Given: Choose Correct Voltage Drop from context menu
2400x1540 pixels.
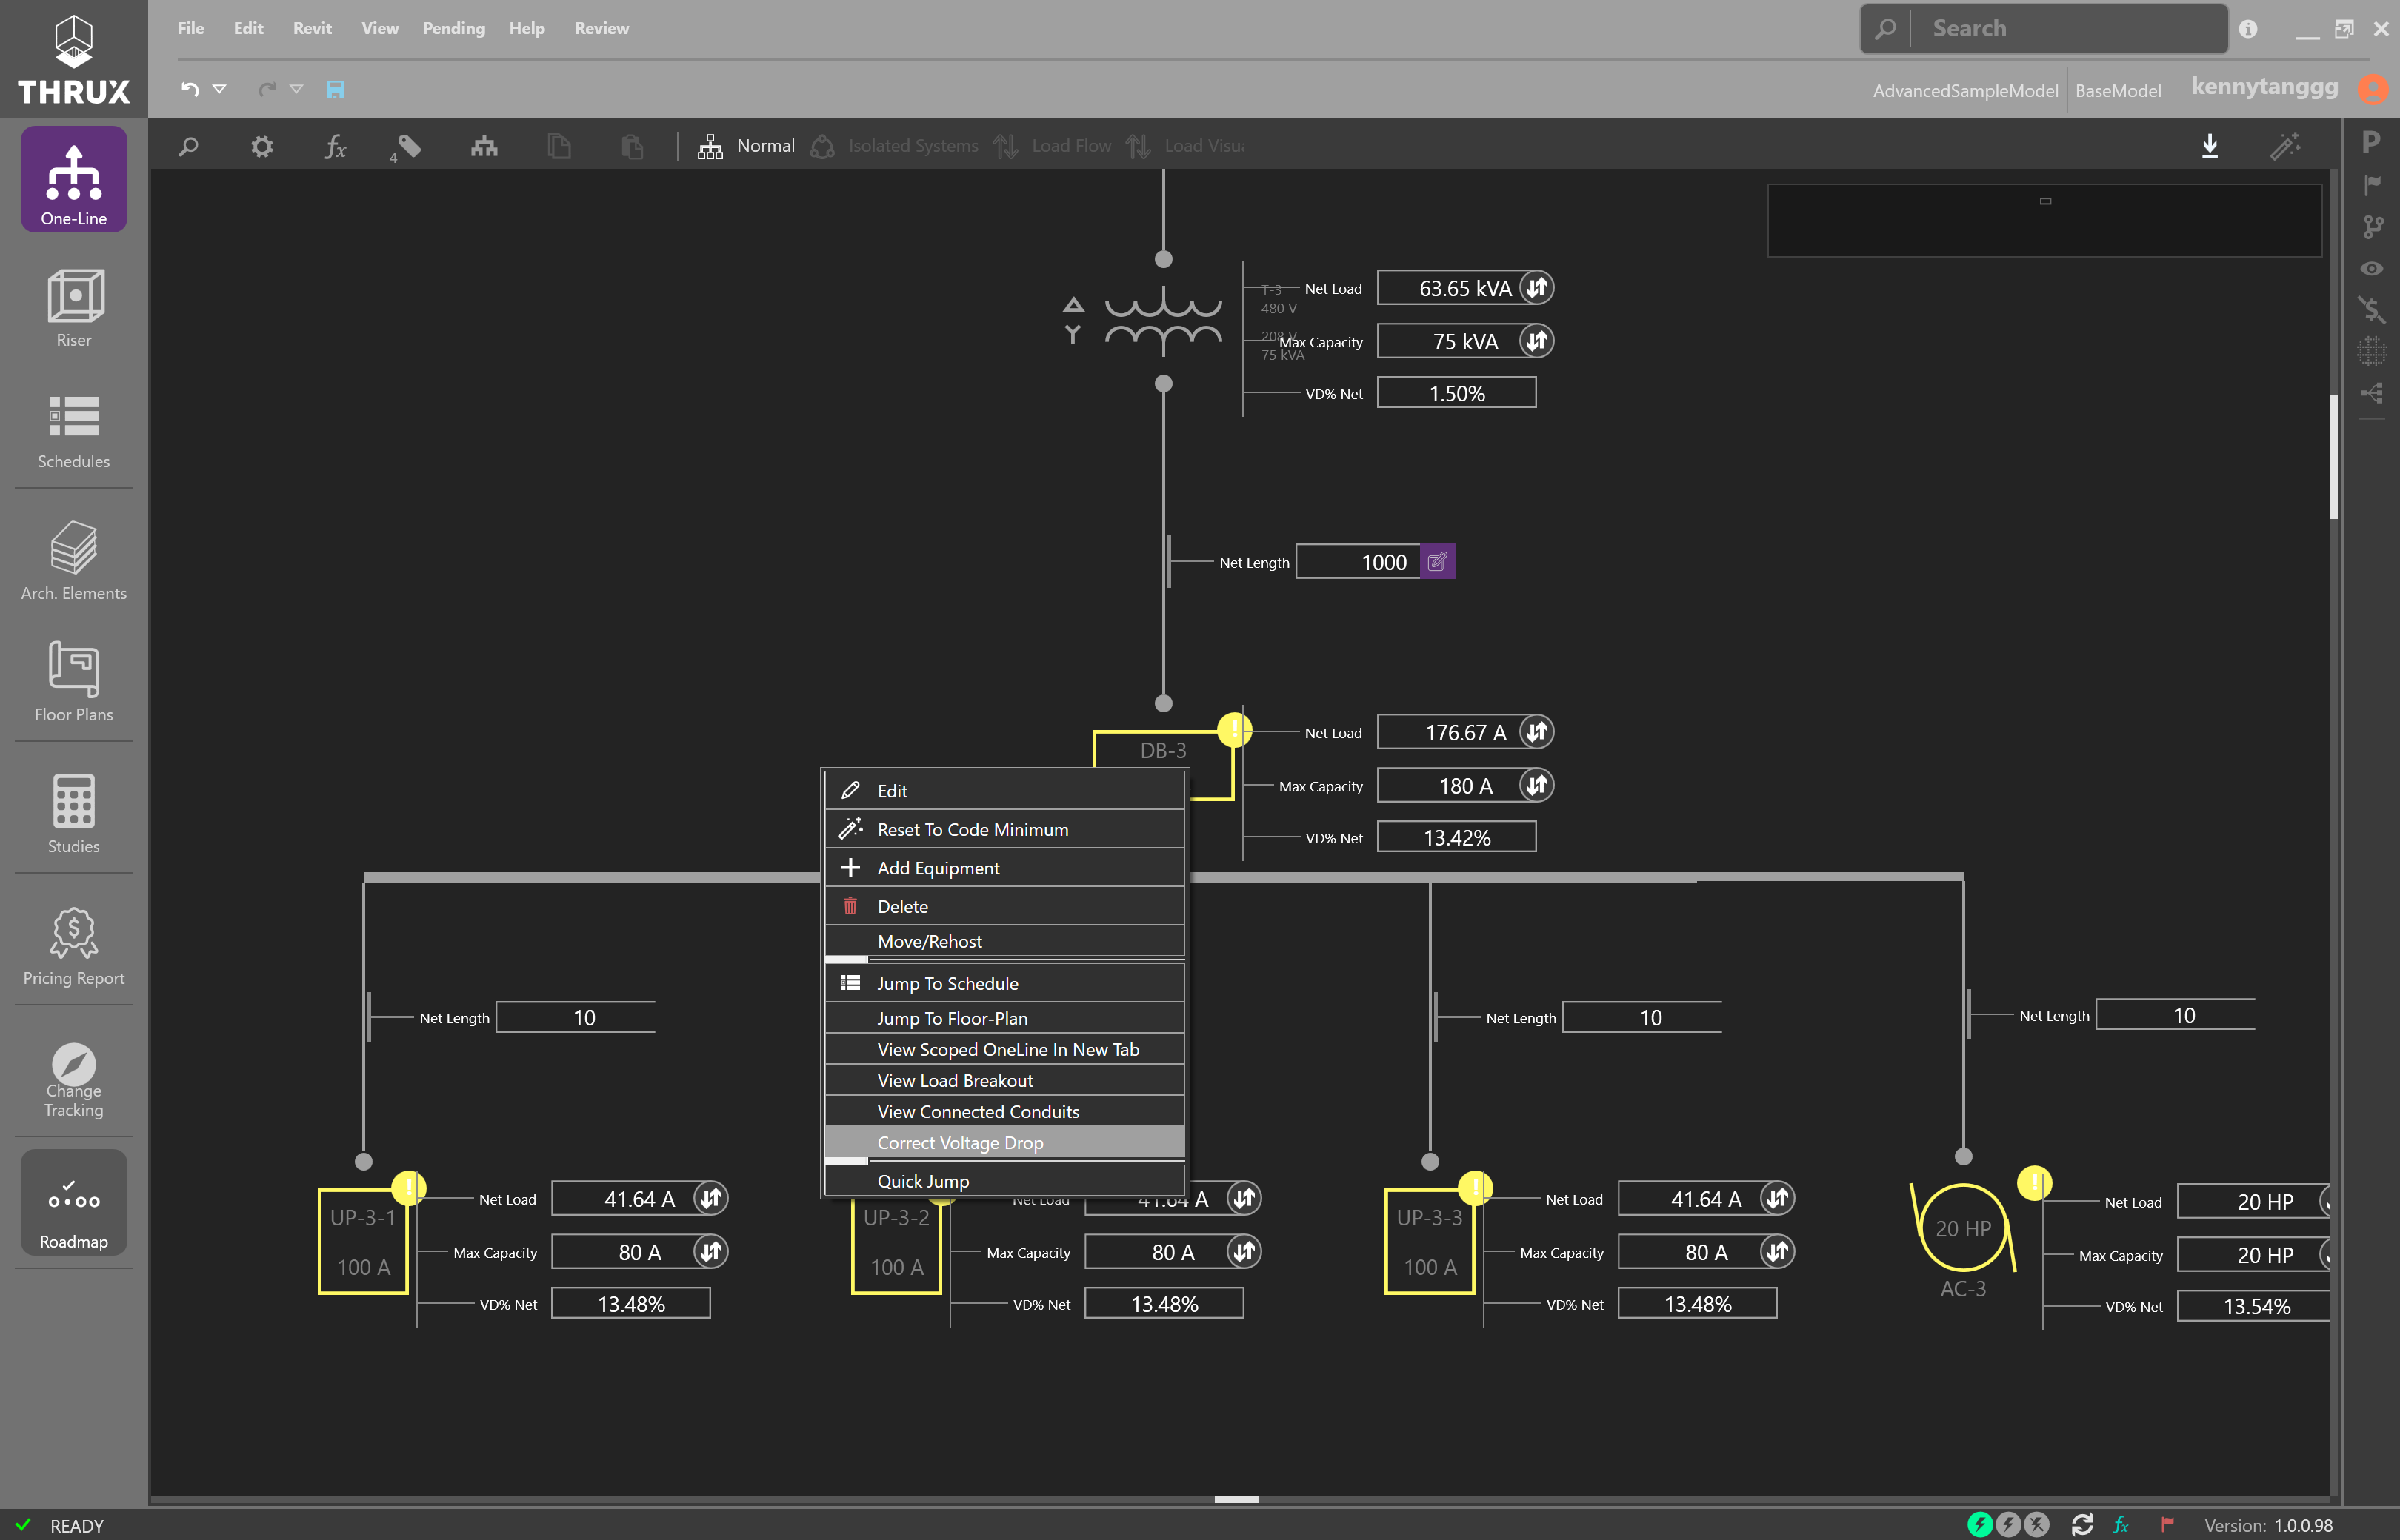Looking at the screenshot, I should point(1004,1142).
